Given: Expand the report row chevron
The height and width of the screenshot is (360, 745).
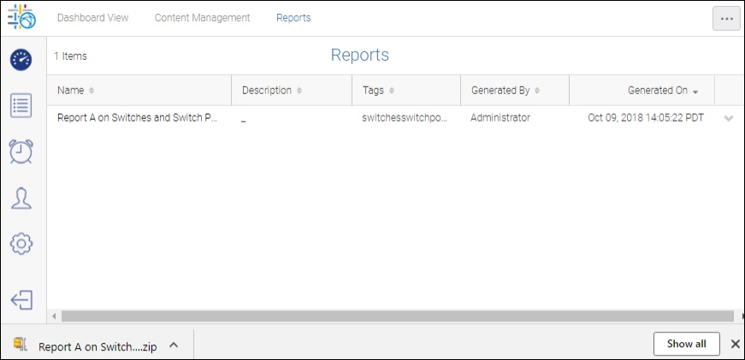Looking at the screenshot, I should click(728, 118).
